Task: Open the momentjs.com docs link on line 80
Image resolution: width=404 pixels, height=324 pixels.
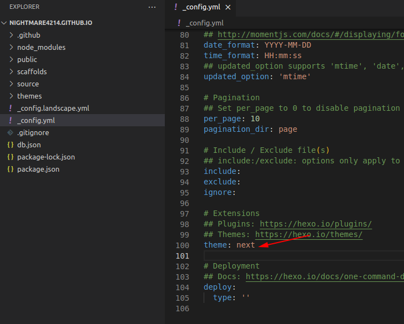Action: coord(311,34)
